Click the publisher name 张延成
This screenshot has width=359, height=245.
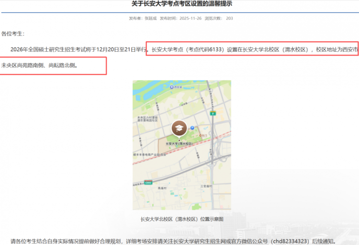pos(150,18)
